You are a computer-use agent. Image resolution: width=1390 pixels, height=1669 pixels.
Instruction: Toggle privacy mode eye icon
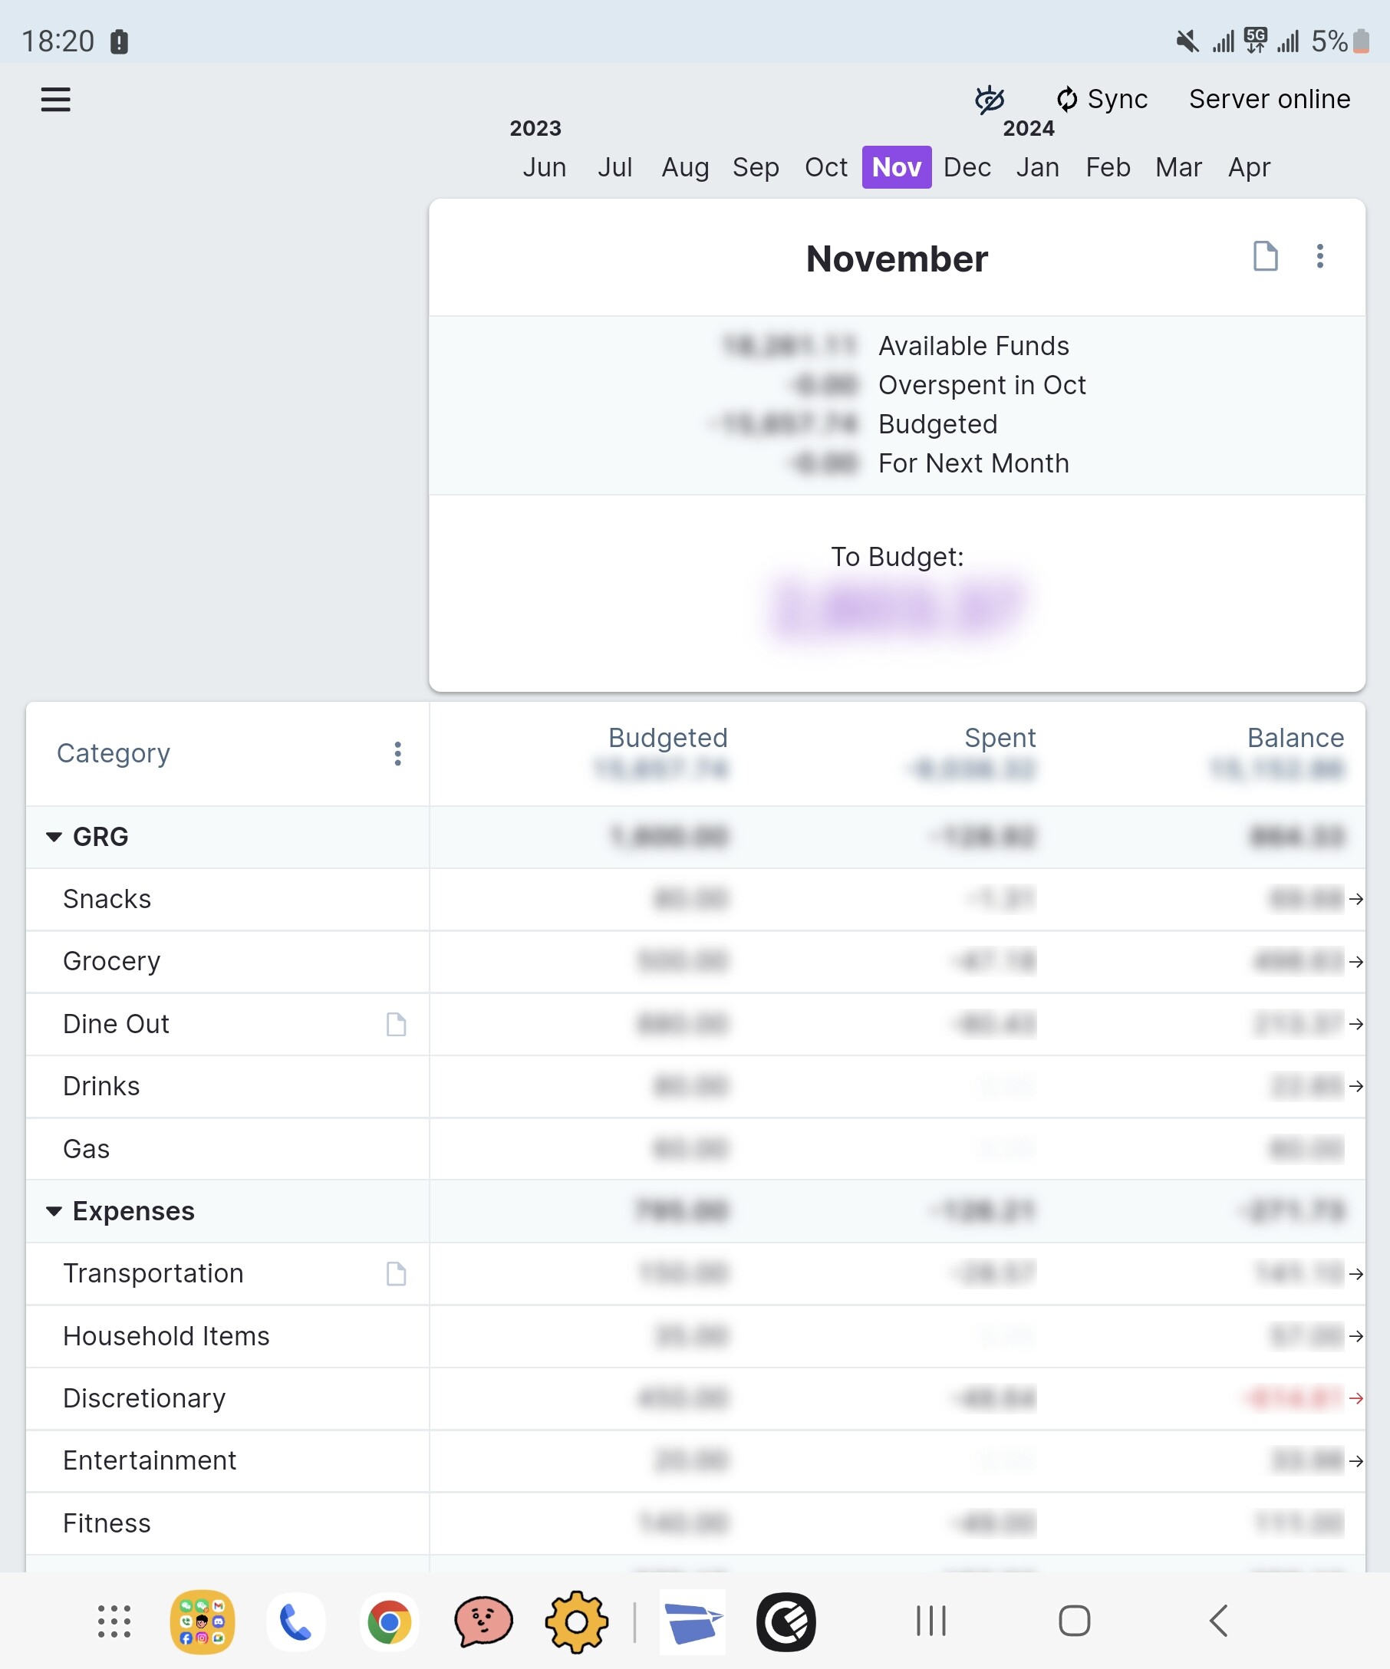point(990,100)
